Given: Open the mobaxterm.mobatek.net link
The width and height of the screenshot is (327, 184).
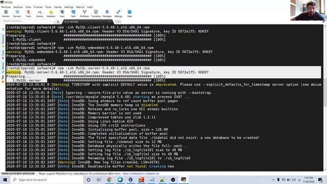Looking at the screenshot, I should pos(141,174).
